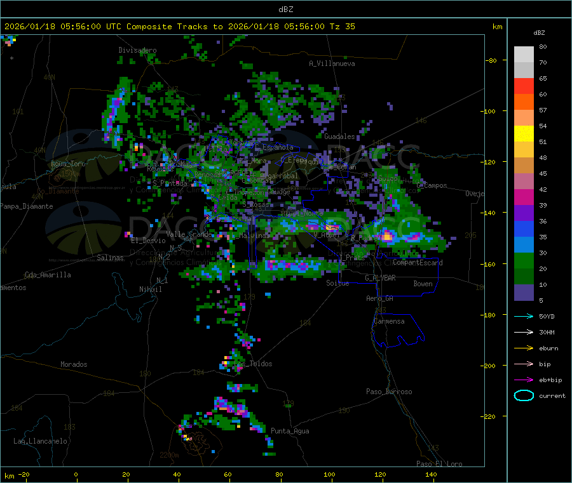Click the yellow eburn arrow legend icon
This screenshot has height=483, width=572.
[524, 348]
